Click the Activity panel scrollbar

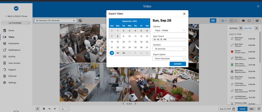click(x=260, y=47)
